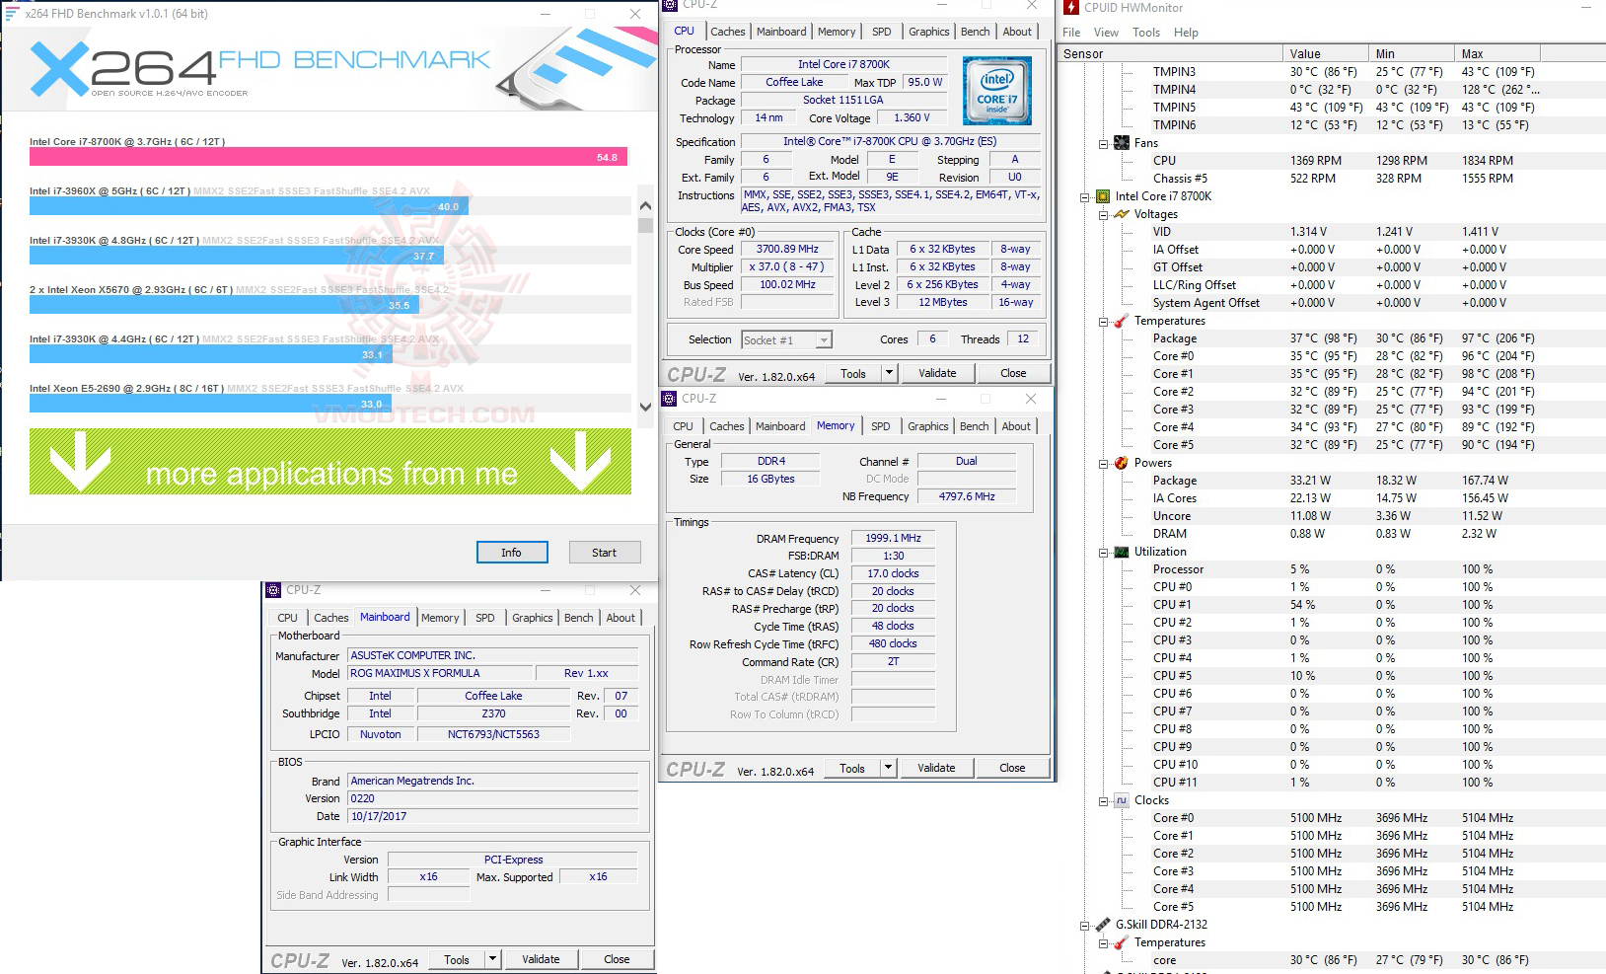Click the ROG MAXIMUS X FORMULA model field
Viewport: 1606px width, 974px height.
coord(440,673)
